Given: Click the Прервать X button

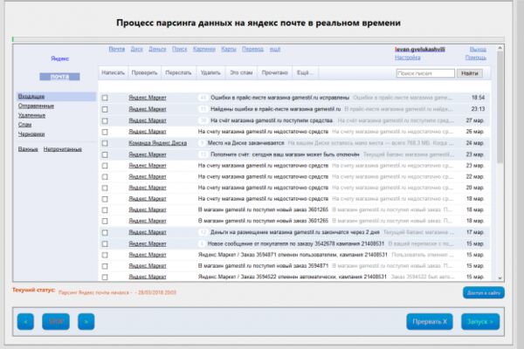Looking at the screenshot, I should click(x=430, y=321).
